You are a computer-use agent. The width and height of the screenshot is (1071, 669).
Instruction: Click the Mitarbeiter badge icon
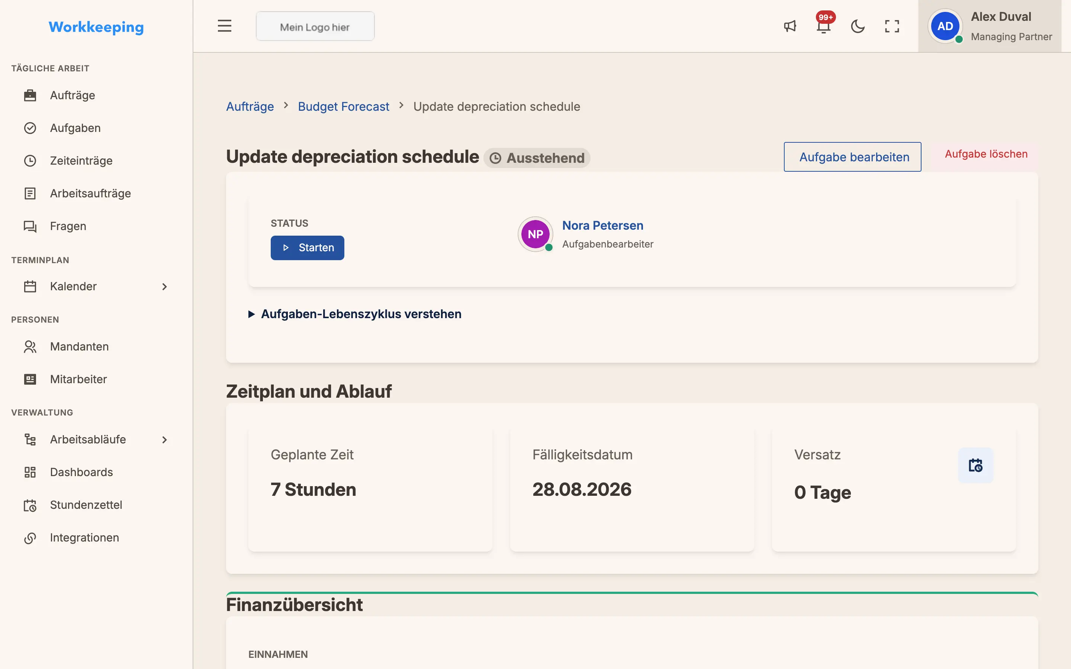30,379
